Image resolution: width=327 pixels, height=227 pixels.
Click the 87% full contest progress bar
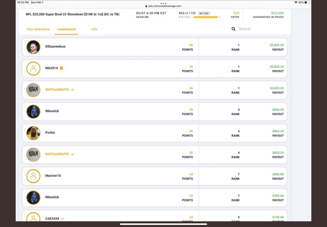[x=207, y=17]
